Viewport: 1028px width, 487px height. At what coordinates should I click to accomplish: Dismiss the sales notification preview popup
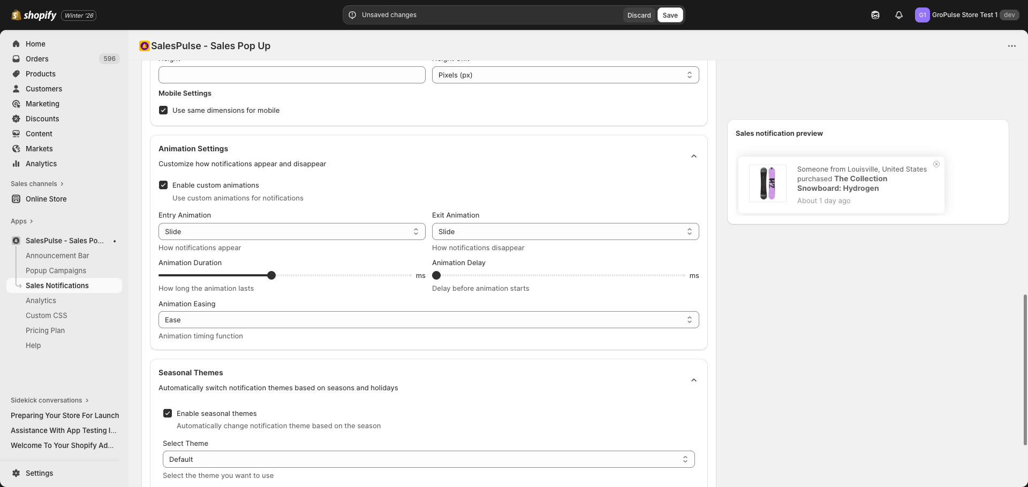[936, 164]
